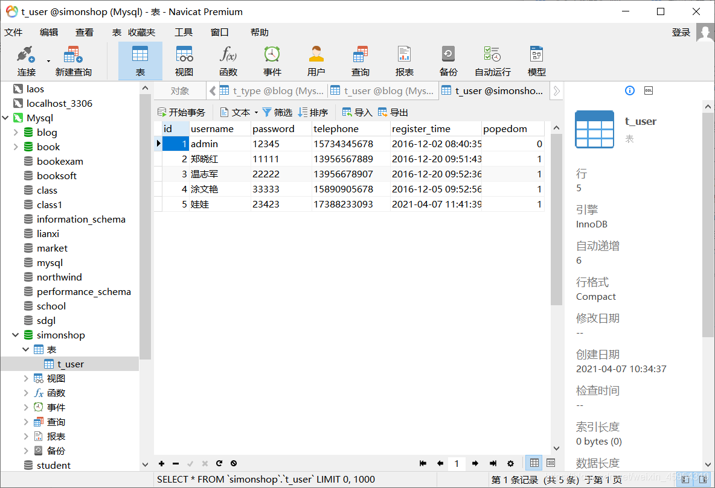Viewport: 715px width, 488px height.
Task: Click the user avatar icon
Action: click(705, 33)
